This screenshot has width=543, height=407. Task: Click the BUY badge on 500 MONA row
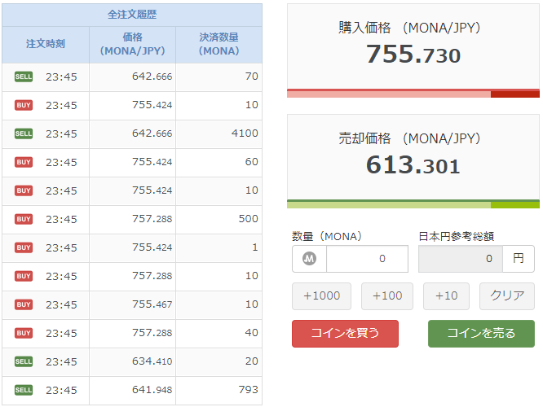click(x=24, y=219)
